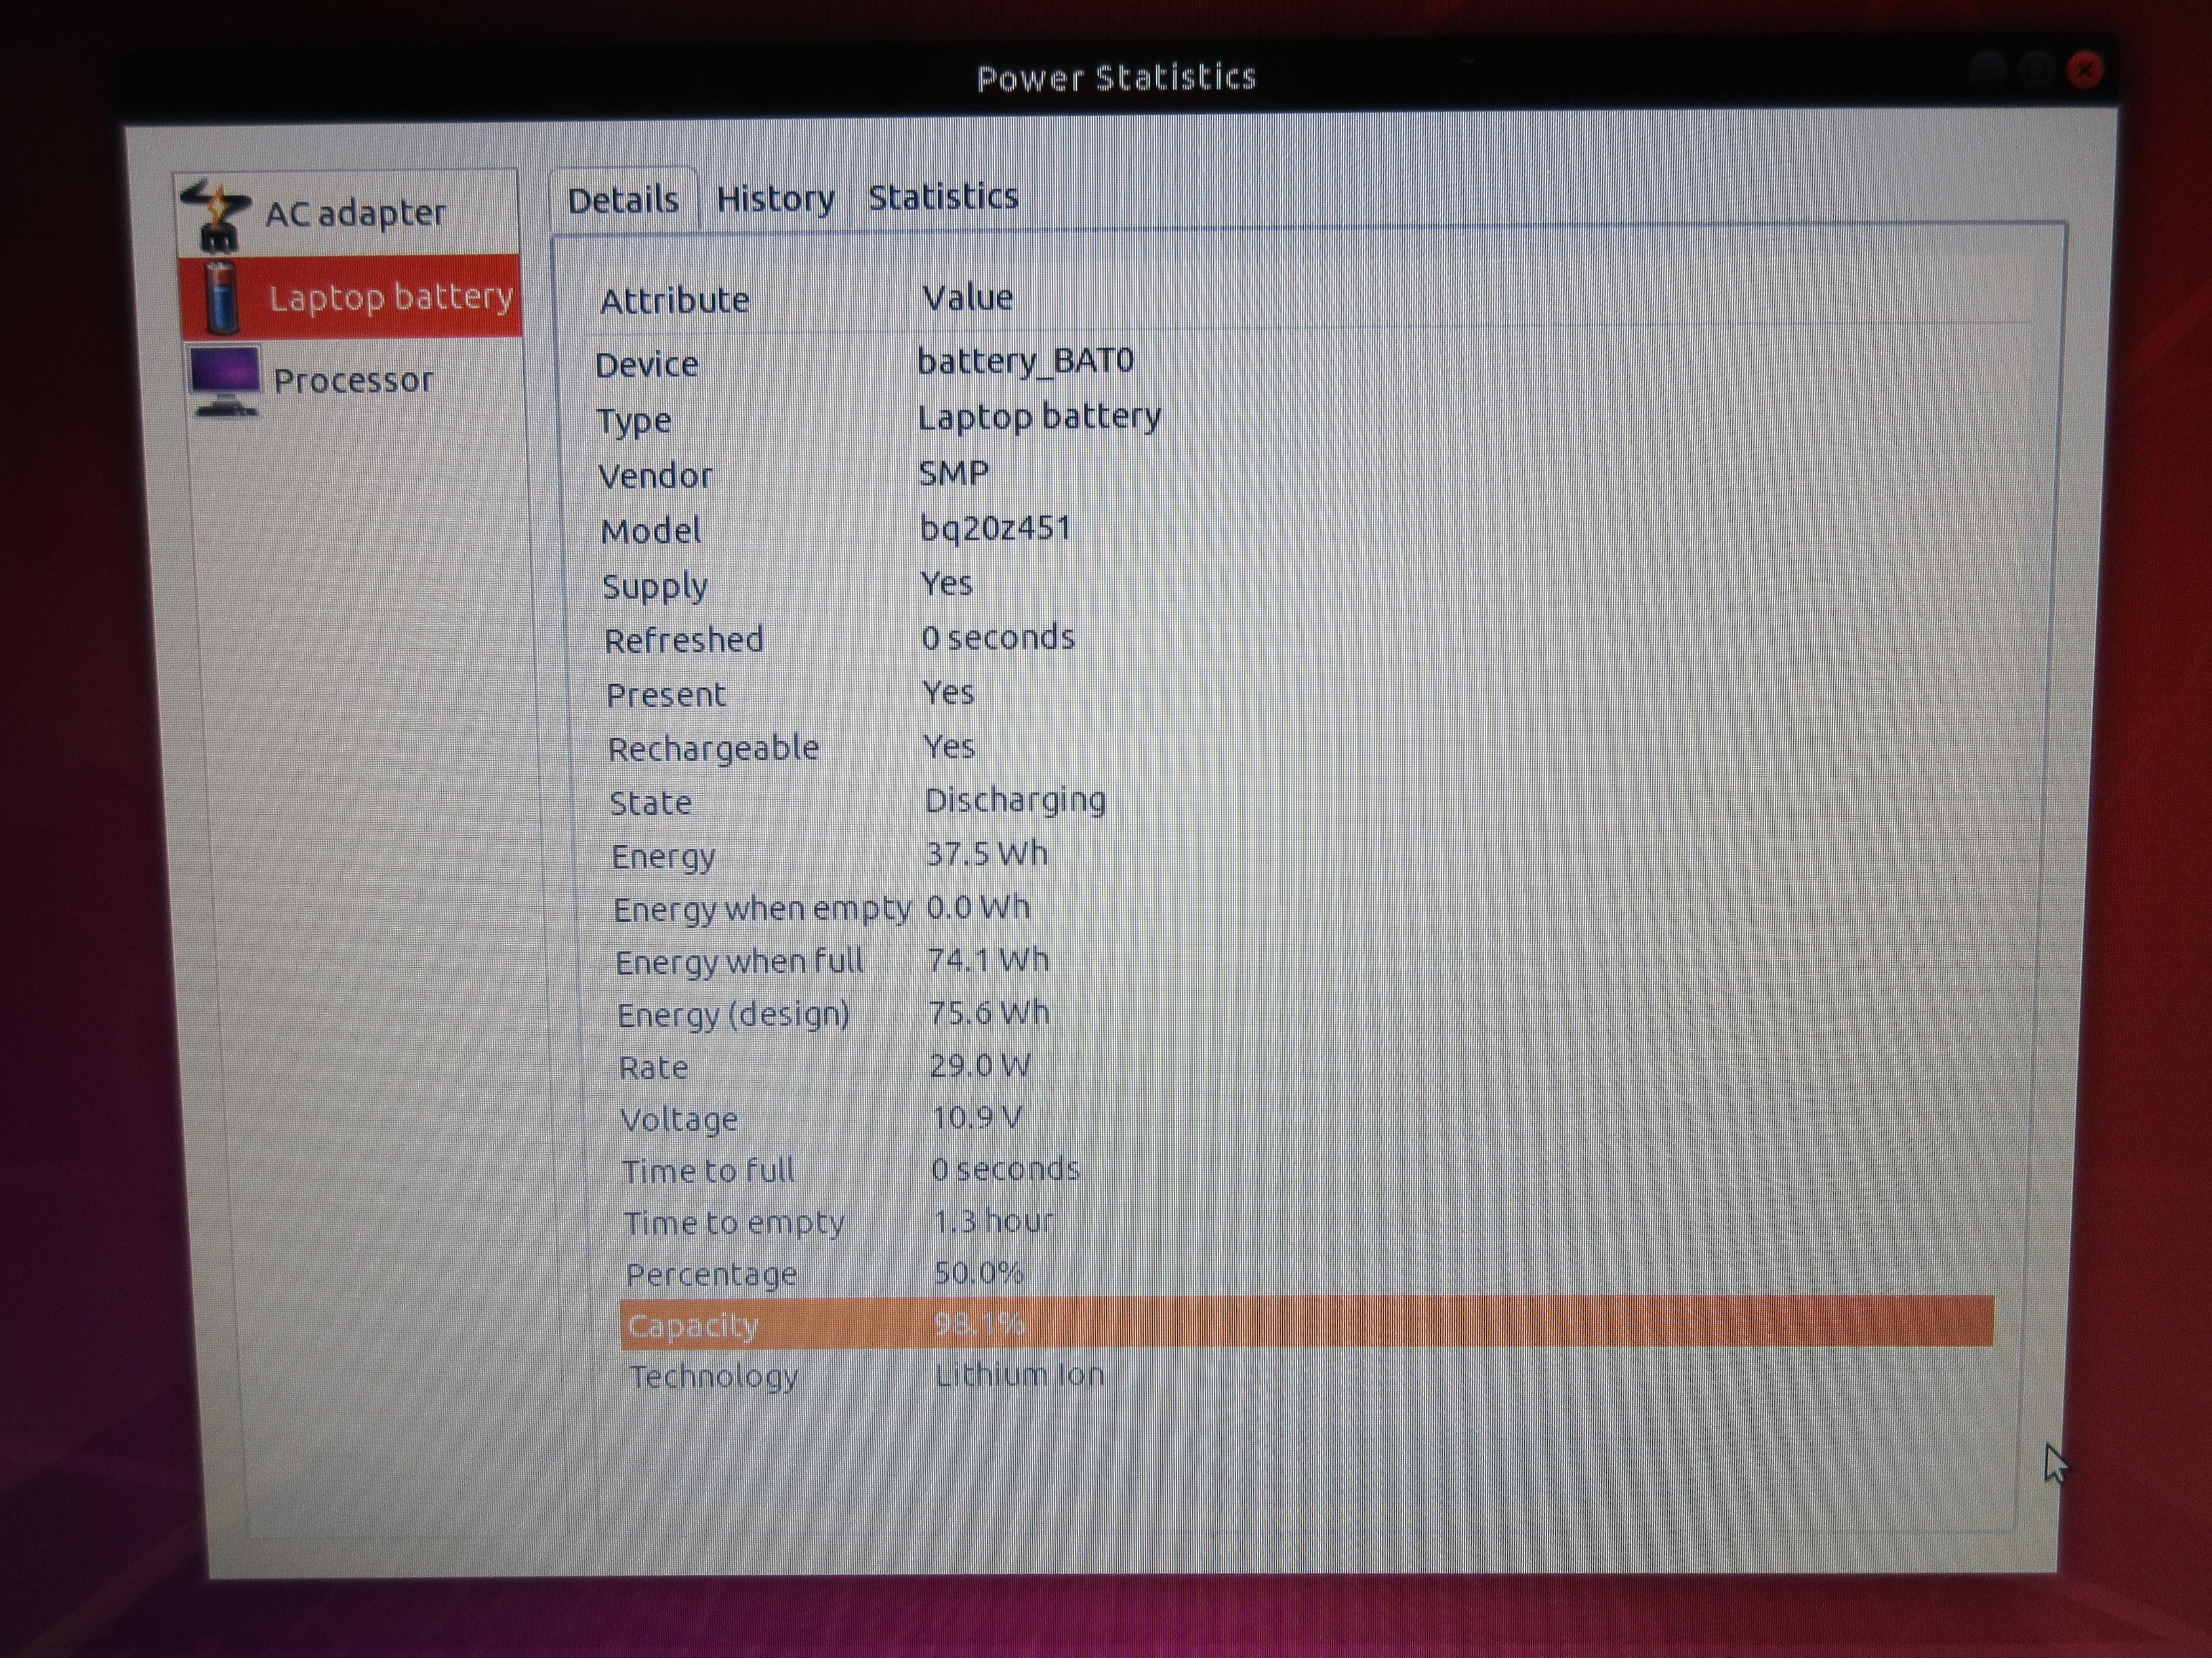Select Laptop battery label in device list
2212x1658 pixels.
pos(390,297)
